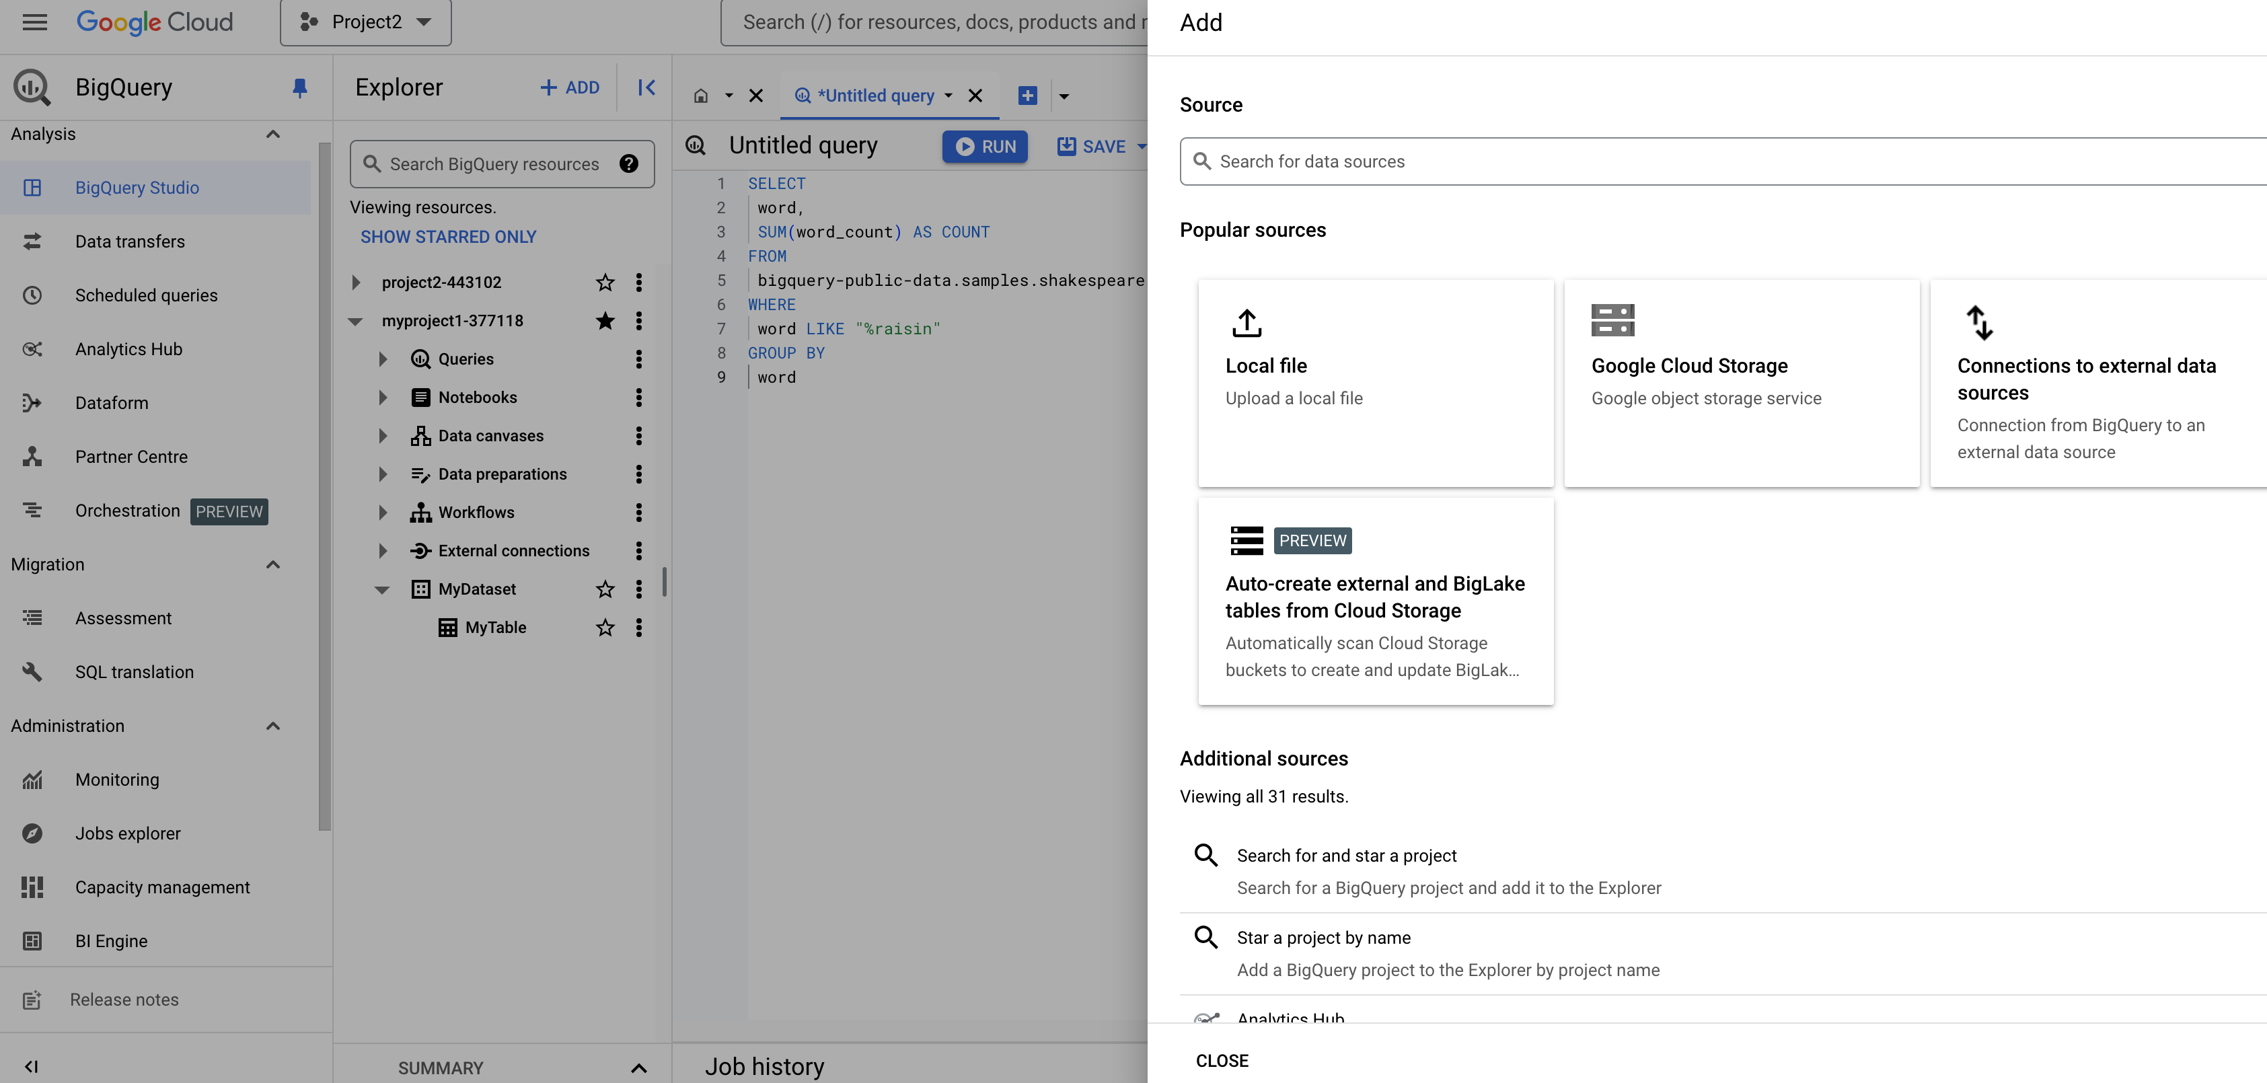Expand the External connections section
This screenshot has height=1083, width=2267.
(379, 551)
